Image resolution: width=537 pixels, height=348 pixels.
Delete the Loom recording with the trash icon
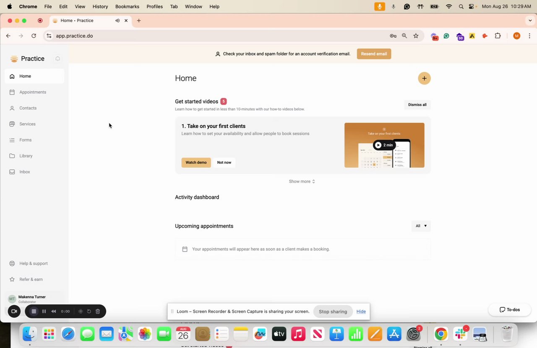[x=98, y=311]
